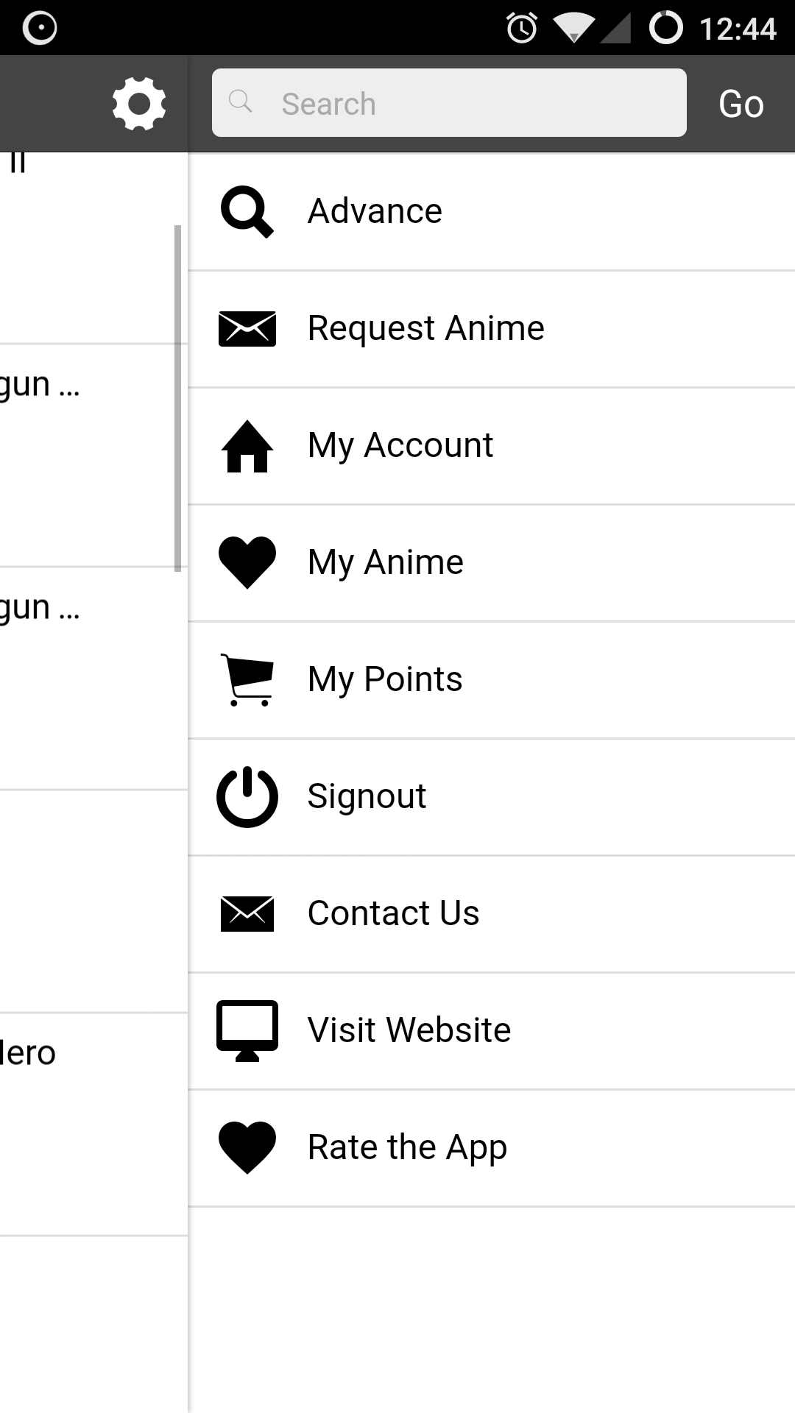Tap the Signout label

pyautogui.click(x=367, y=796)
